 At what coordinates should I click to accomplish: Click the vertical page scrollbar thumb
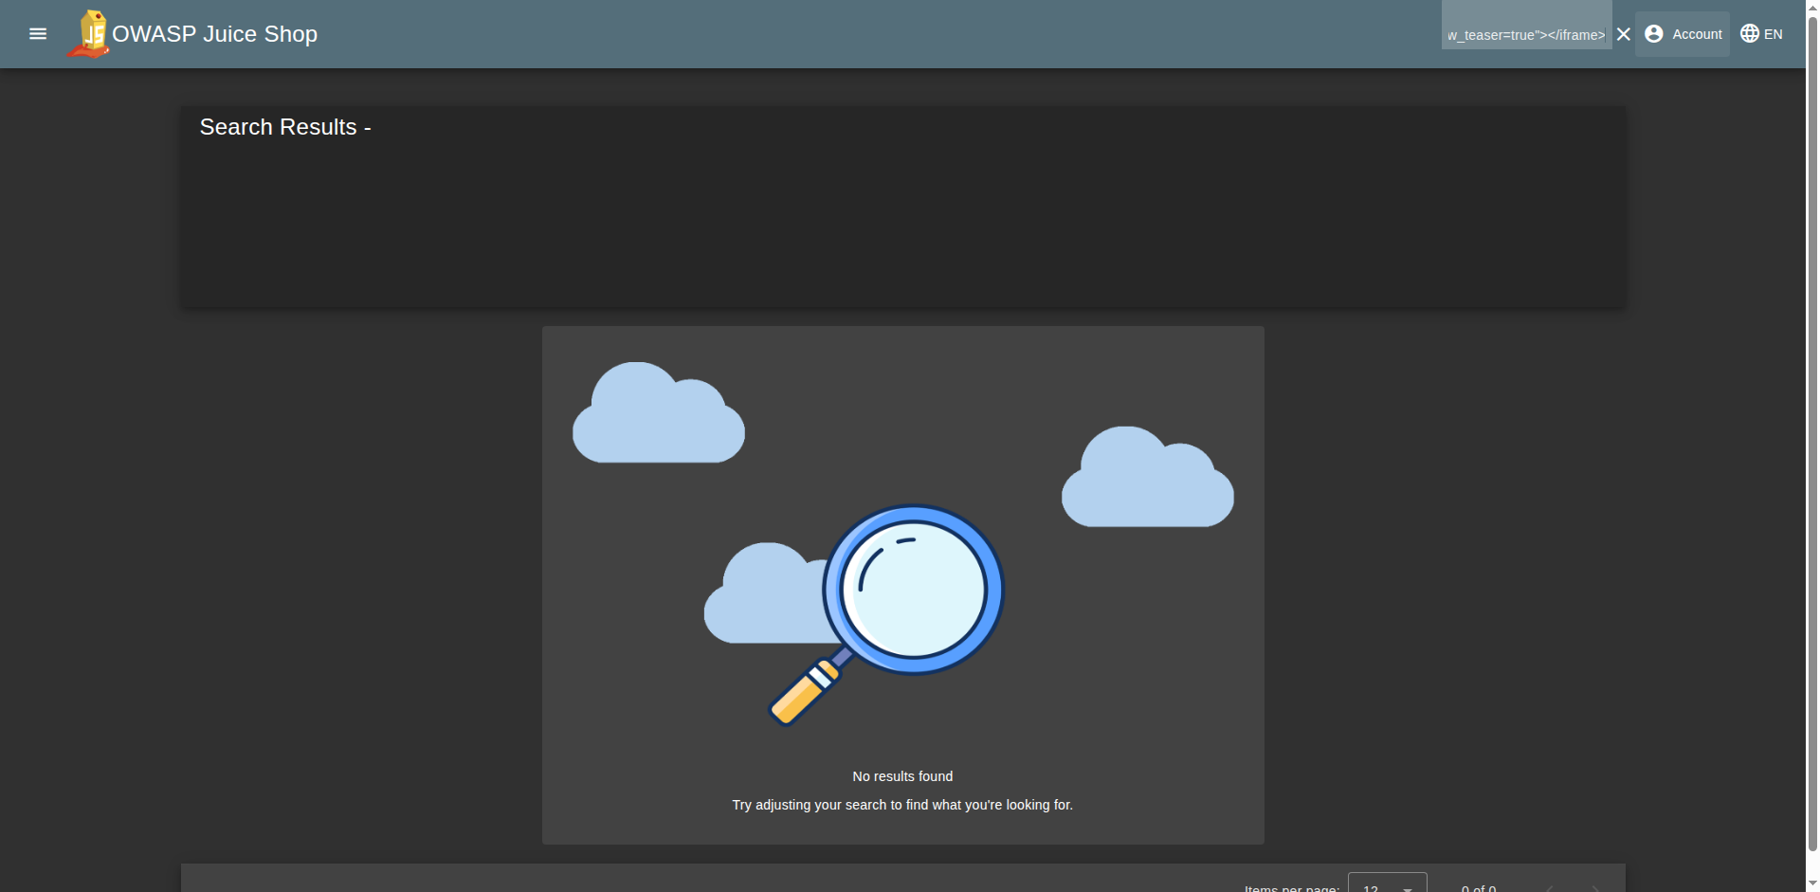pyautogui.click(x=1812, y=427)
